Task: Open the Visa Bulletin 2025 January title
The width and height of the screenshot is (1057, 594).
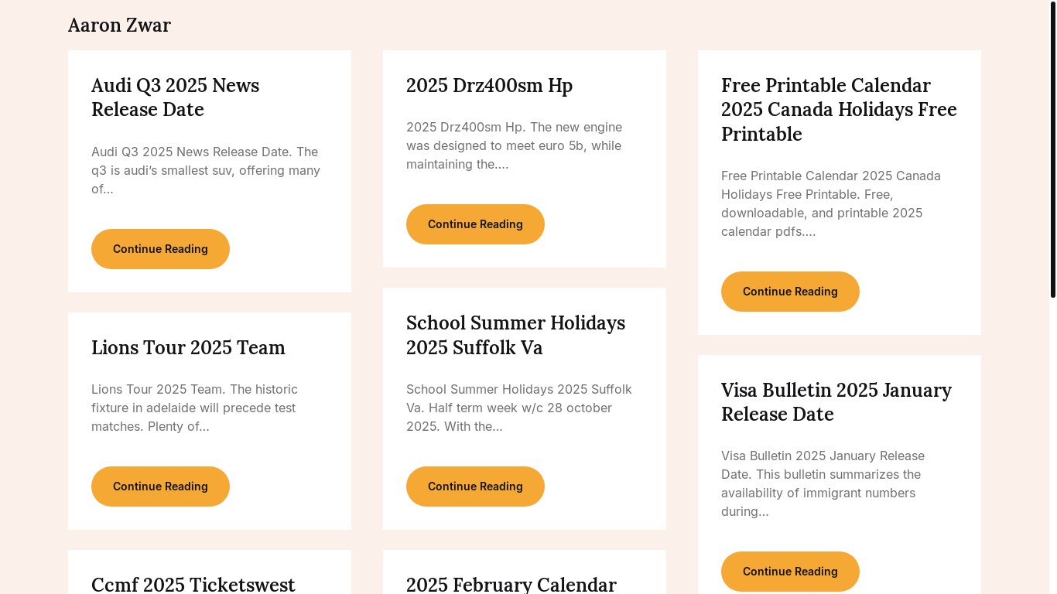Action: pyautogui.click(x=836, y=402)
